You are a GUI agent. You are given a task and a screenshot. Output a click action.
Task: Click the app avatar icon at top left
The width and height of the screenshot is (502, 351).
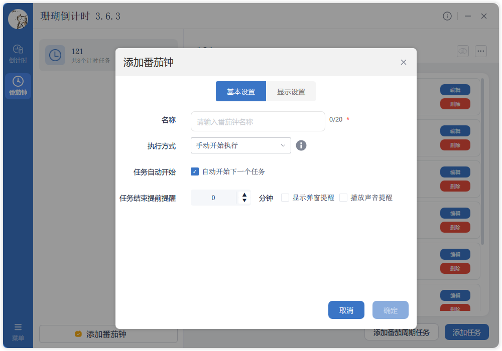point(18,18)
